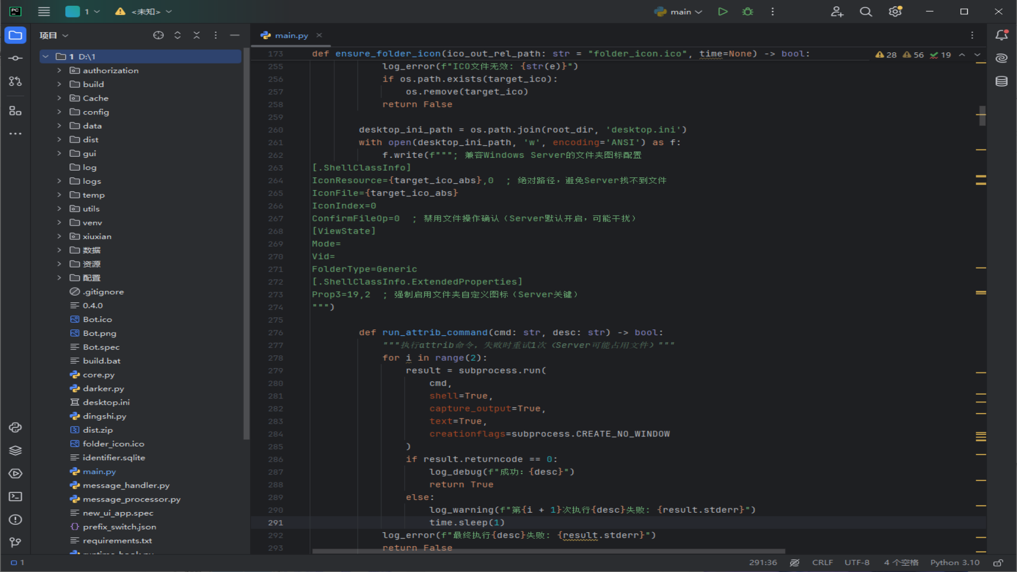This screenshot has height=572, width=1017.
Task: Open the Terminal tool window
Action: (x=15, y=496)
